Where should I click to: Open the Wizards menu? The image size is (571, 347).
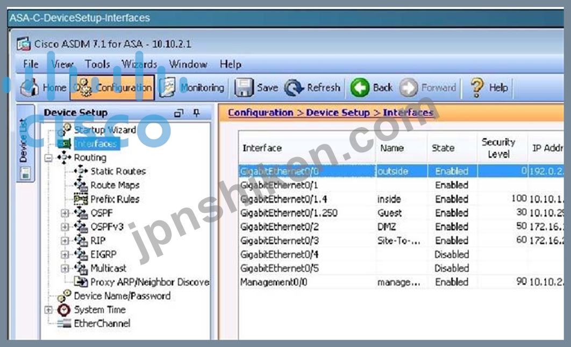point(139,64)
